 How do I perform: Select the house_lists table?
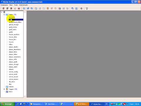13,39
